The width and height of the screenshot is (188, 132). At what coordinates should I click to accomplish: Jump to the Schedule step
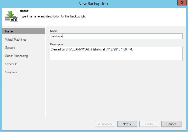point(11,64)
